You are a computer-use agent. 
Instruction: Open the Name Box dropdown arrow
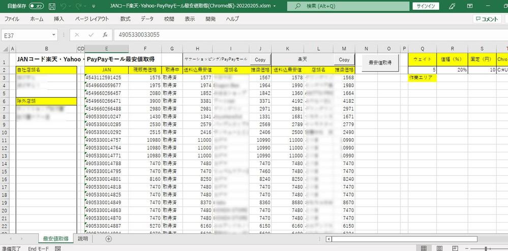(x=54, y=35)
